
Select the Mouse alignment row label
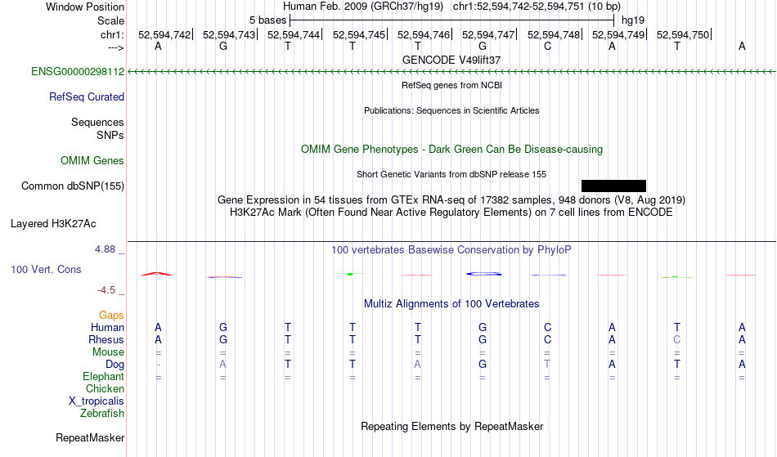pos(108,352)
